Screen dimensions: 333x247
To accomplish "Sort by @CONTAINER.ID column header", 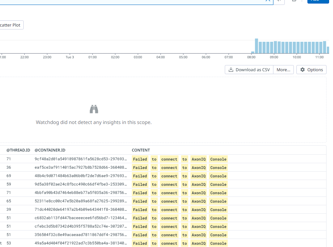I will point(50,150).
